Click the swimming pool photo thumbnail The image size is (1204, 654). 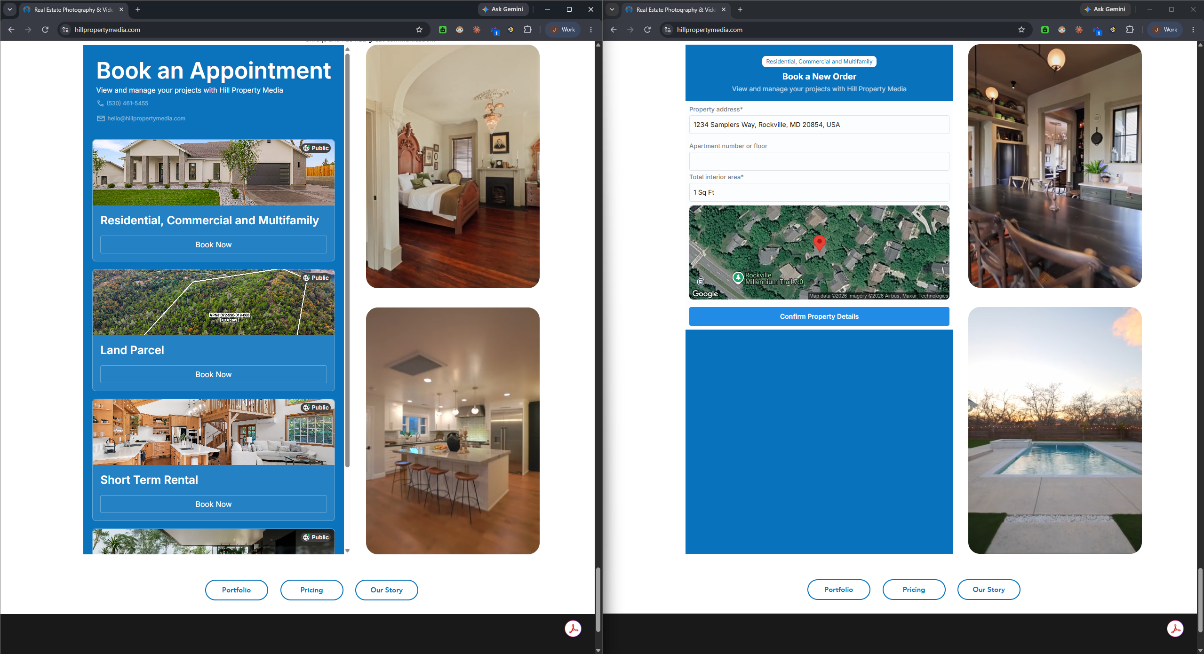tap(1055, 430)
